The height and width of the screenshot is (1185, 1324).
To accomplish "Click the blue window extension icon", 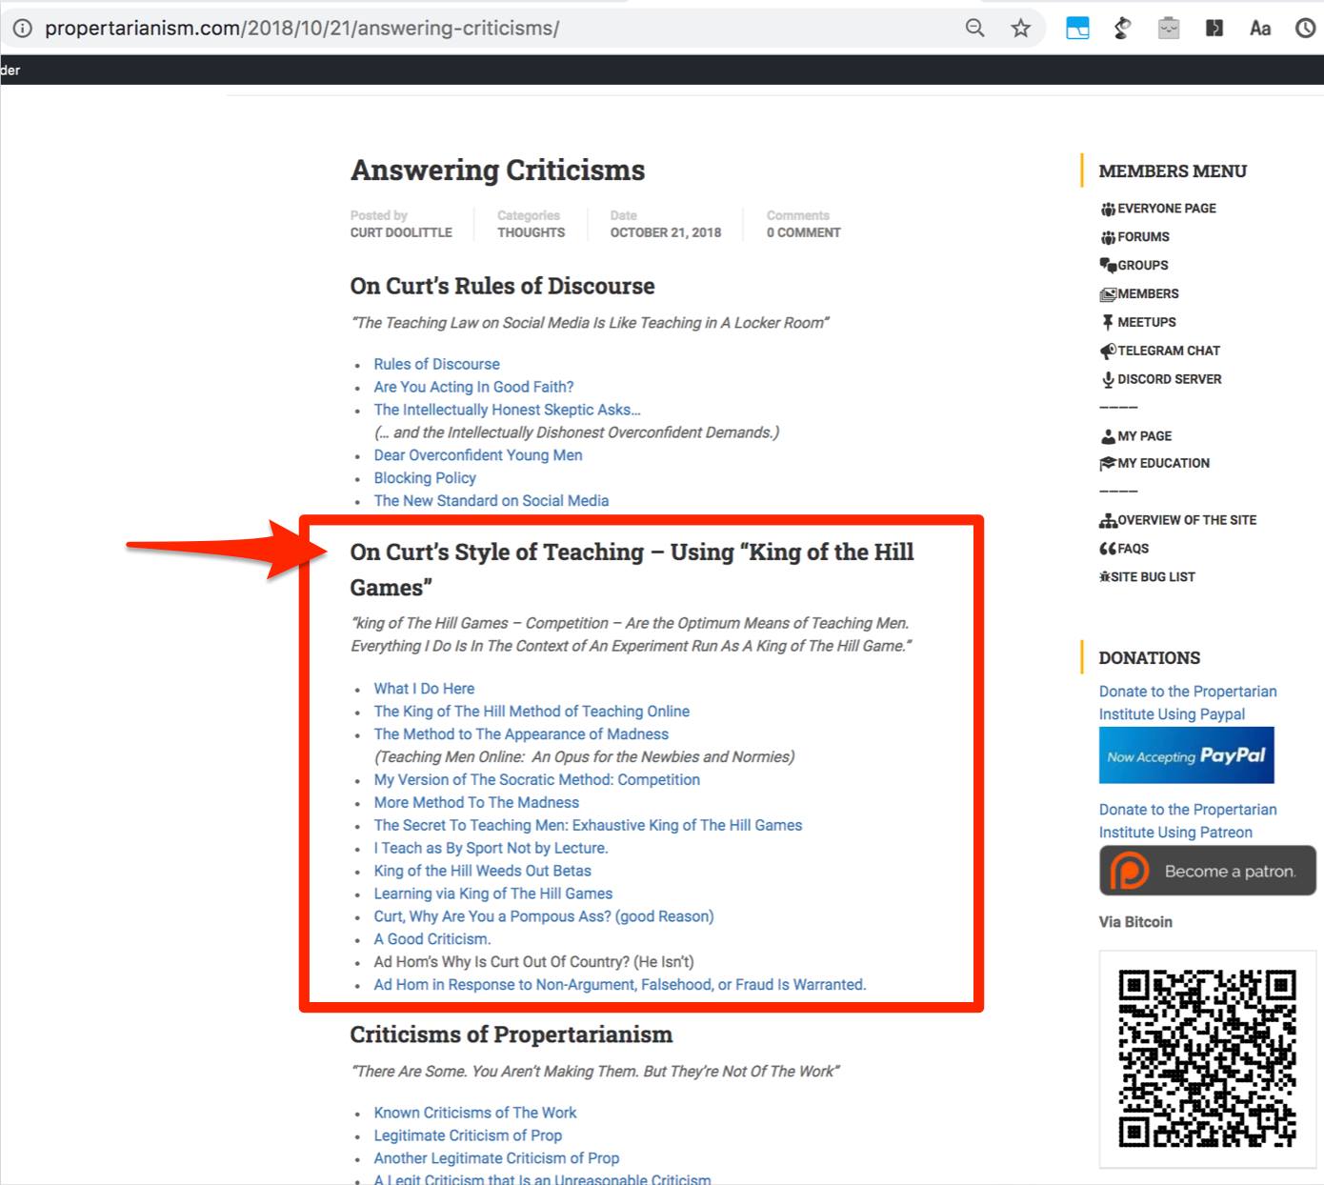I will pos(1077,29).
